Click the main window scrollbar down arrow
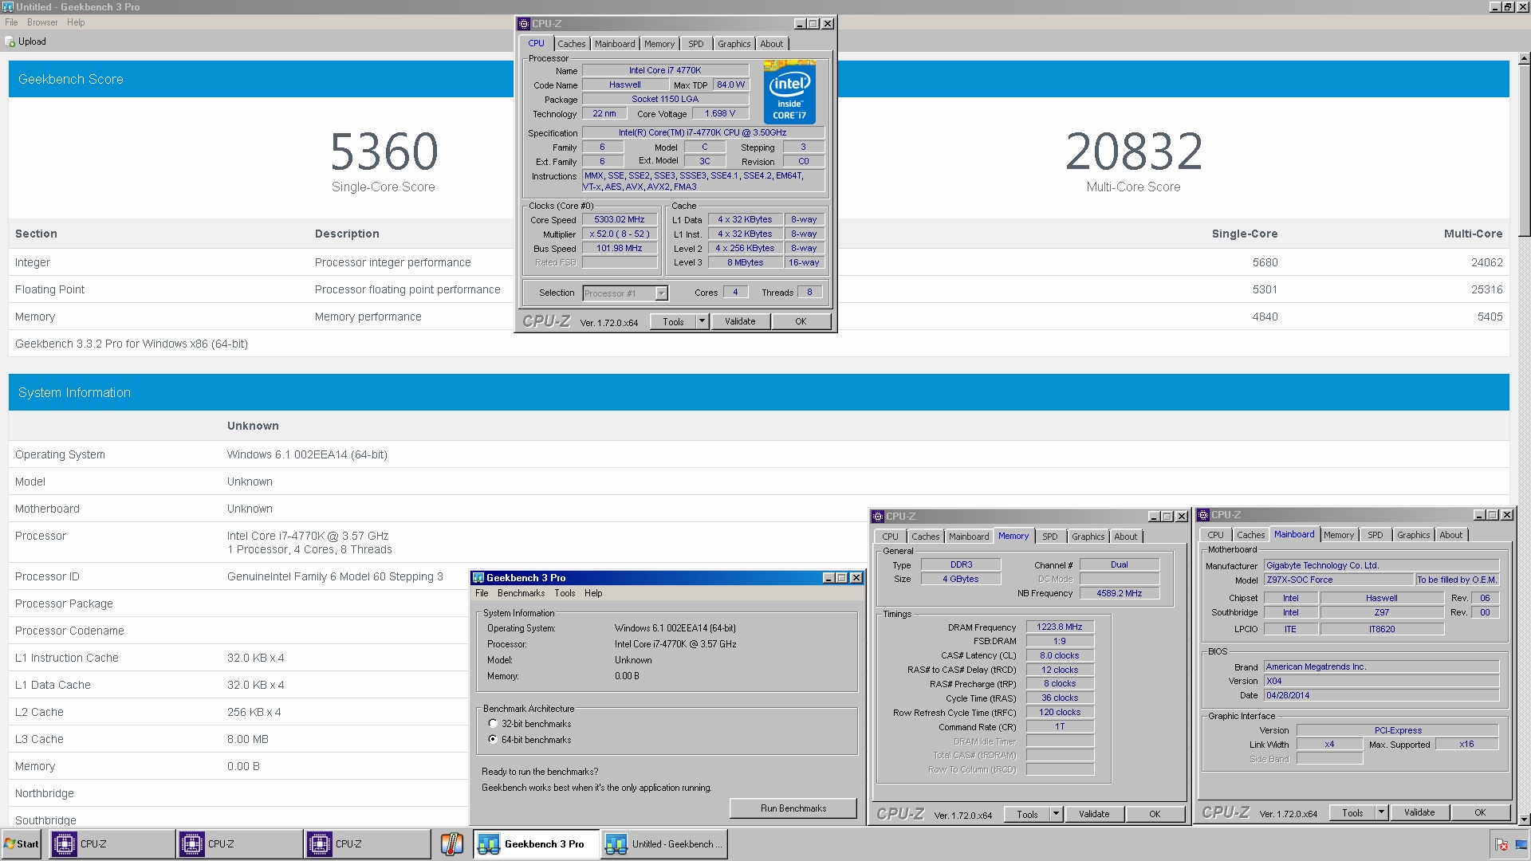Screen dimensions: 1531x861 coord(1524,820)
